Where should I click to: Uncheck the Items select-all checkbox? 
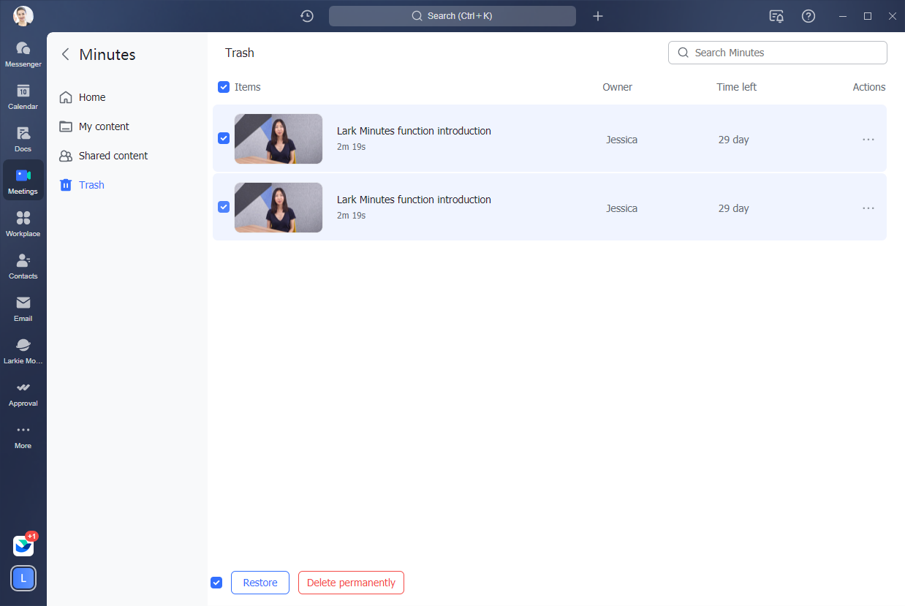pos(224,87)
